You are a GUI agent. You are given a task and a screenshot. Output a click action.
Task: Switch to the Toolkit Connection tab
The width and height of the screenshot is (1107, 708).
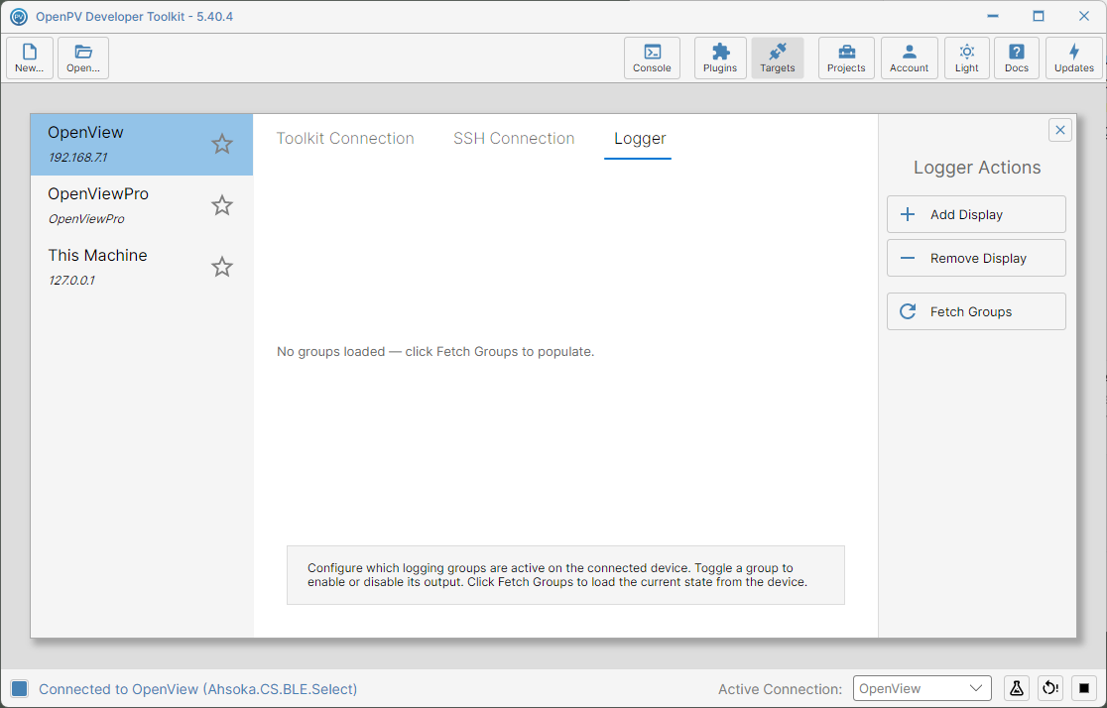(345, 139)
